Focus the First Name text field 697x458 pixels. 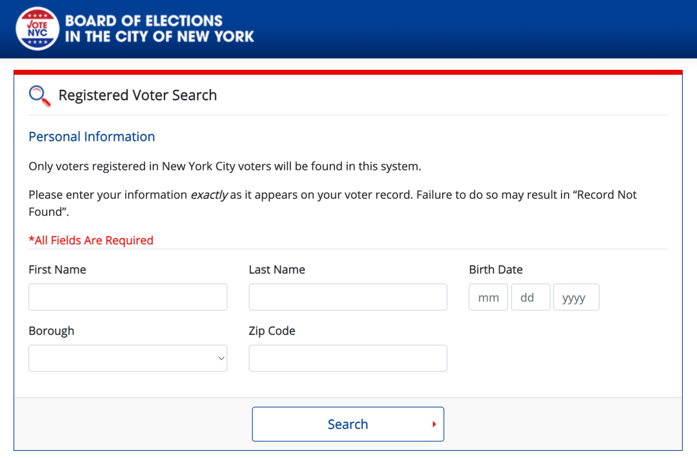[x=128, y=297]
